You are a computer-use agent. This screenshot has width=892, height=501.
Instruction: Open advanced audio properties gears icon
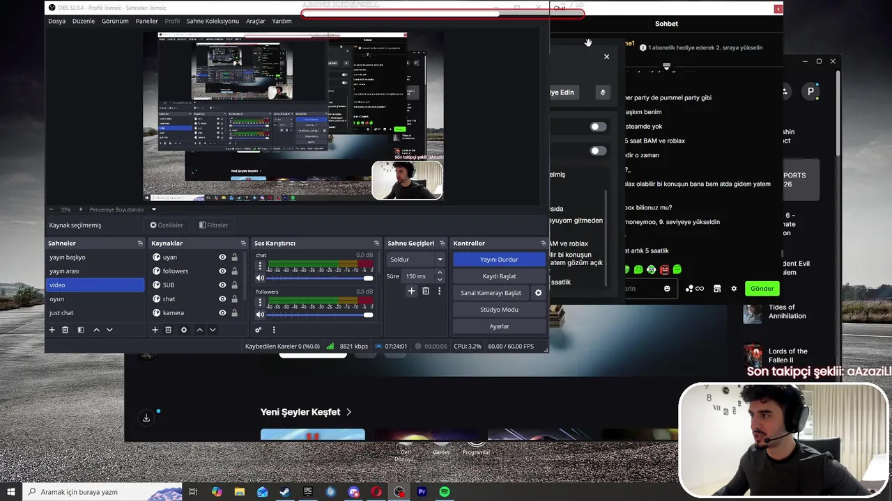point(258,330)
